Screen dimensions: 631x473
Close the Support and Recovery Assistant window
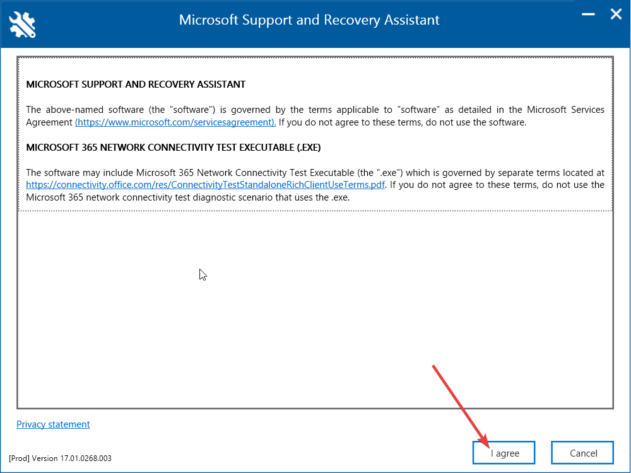coord(616,14)
